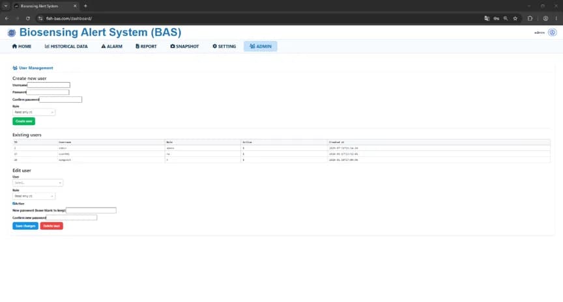Click the 'User Management' heading text

(x=36, y=68)
